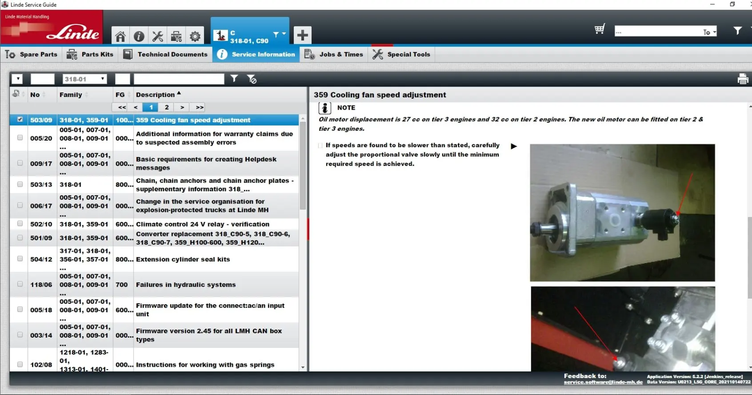Select the checkbox for row 502/10
The width and height of the screenshot is (752, 395).
[x=20, y=224]
